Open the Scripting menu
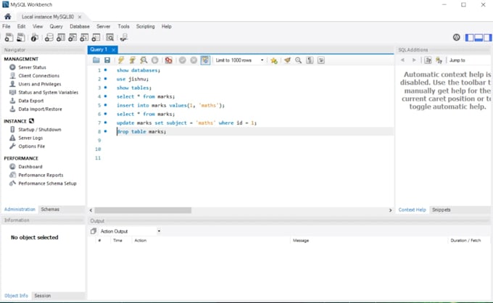 pyautogui.click(x=145, y=26)
